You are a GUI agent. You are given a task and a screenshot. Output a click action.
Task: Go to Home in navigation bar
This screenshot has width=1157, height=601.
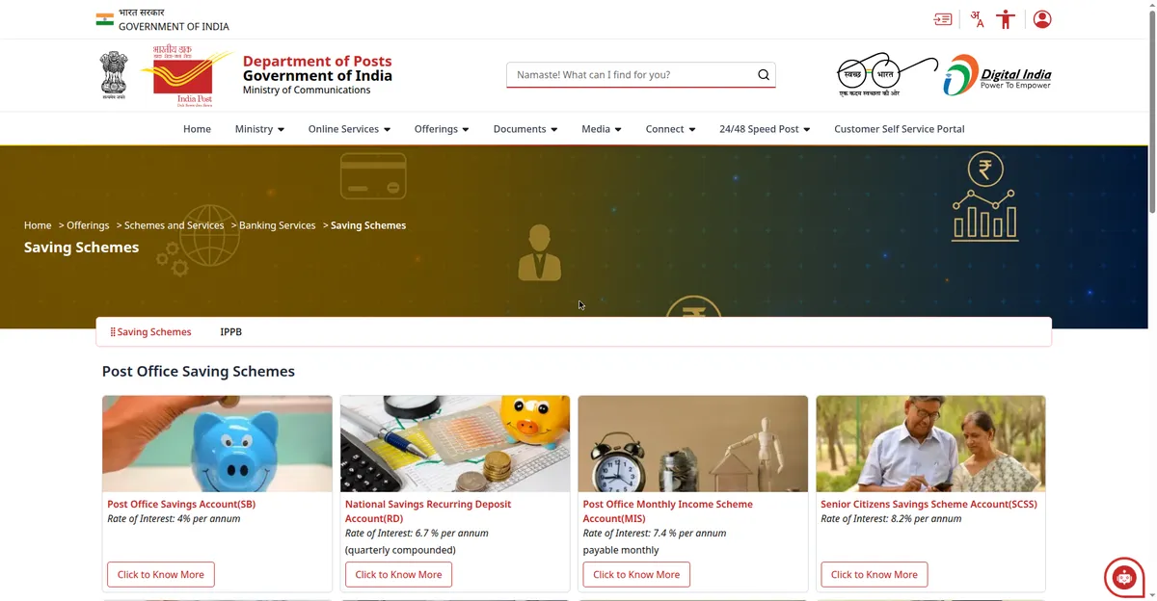click(197, 129)
